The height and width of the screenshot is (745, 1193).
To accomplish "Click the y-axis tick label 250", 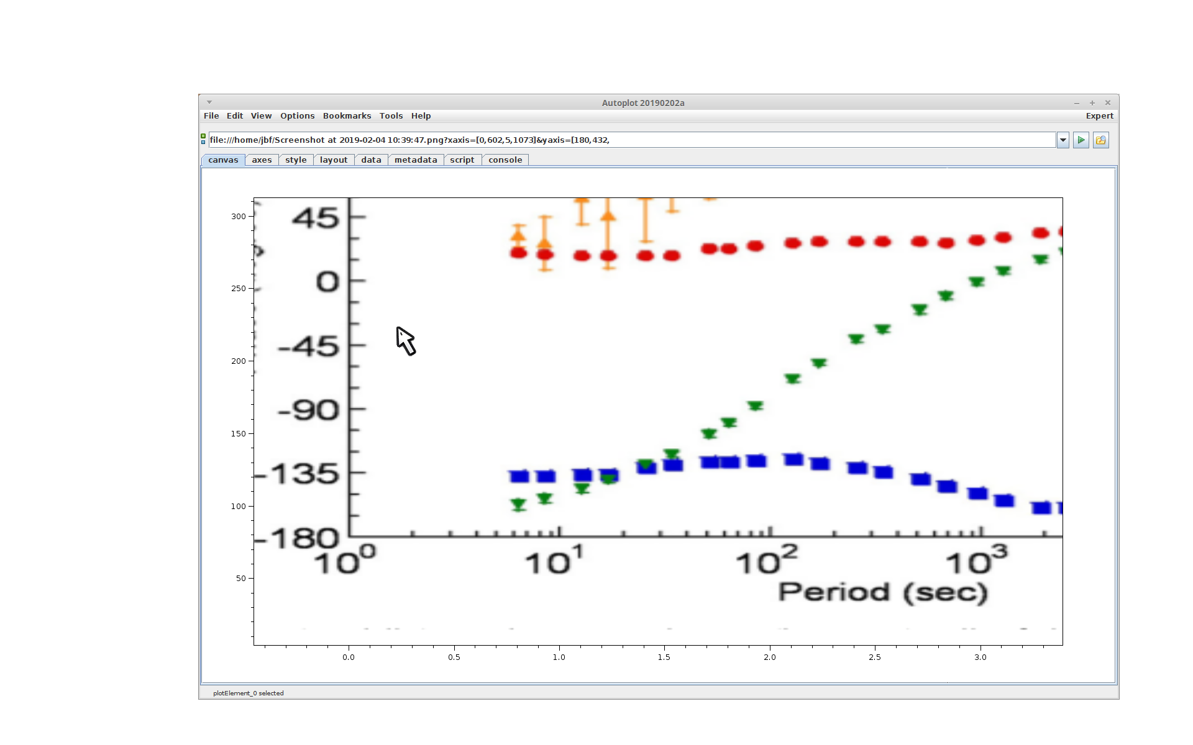I will 239,289.
